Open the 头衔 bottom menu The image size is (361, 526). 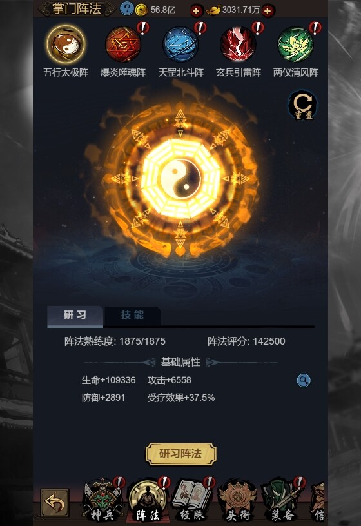(x=238, y=500)
